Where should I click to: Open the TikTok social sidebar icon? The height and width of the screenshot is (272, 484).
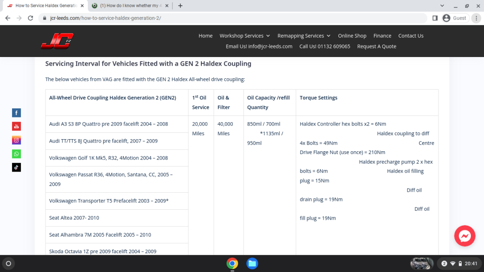pyautogui.click(x=16, y=167)
